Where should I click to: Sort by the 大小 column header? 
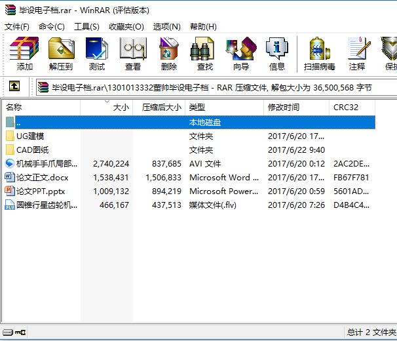click(107, 108)
